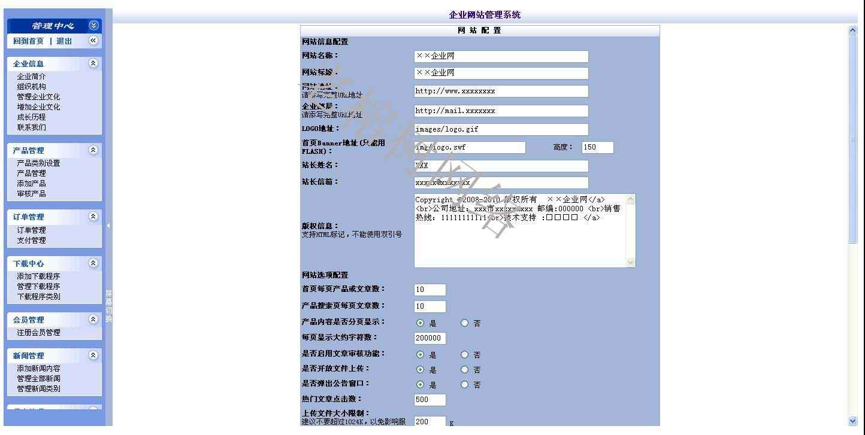
Task: Click the copyright textarea scroll-down arrow
Action: pos(630,262)
